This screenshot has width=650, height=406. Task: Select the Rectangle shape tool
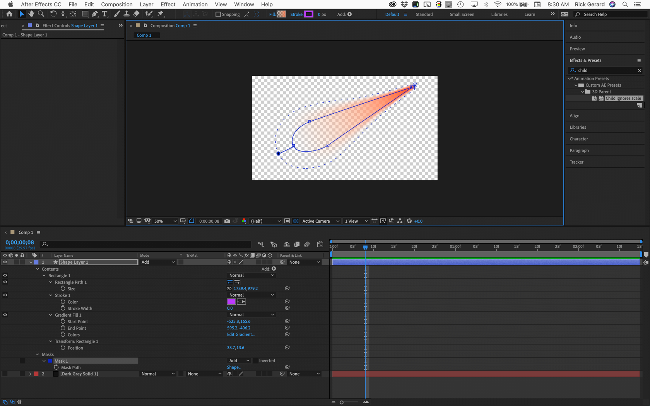(x=85, y=14)
